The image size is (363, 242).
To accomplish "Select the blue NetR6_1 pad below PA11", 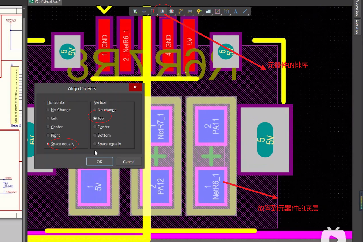I will tap(211, 186).
